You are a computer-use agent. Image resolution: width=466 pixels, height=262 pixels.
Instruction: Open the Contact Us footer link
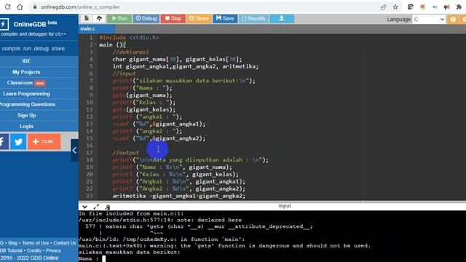(x=65, y=243)
